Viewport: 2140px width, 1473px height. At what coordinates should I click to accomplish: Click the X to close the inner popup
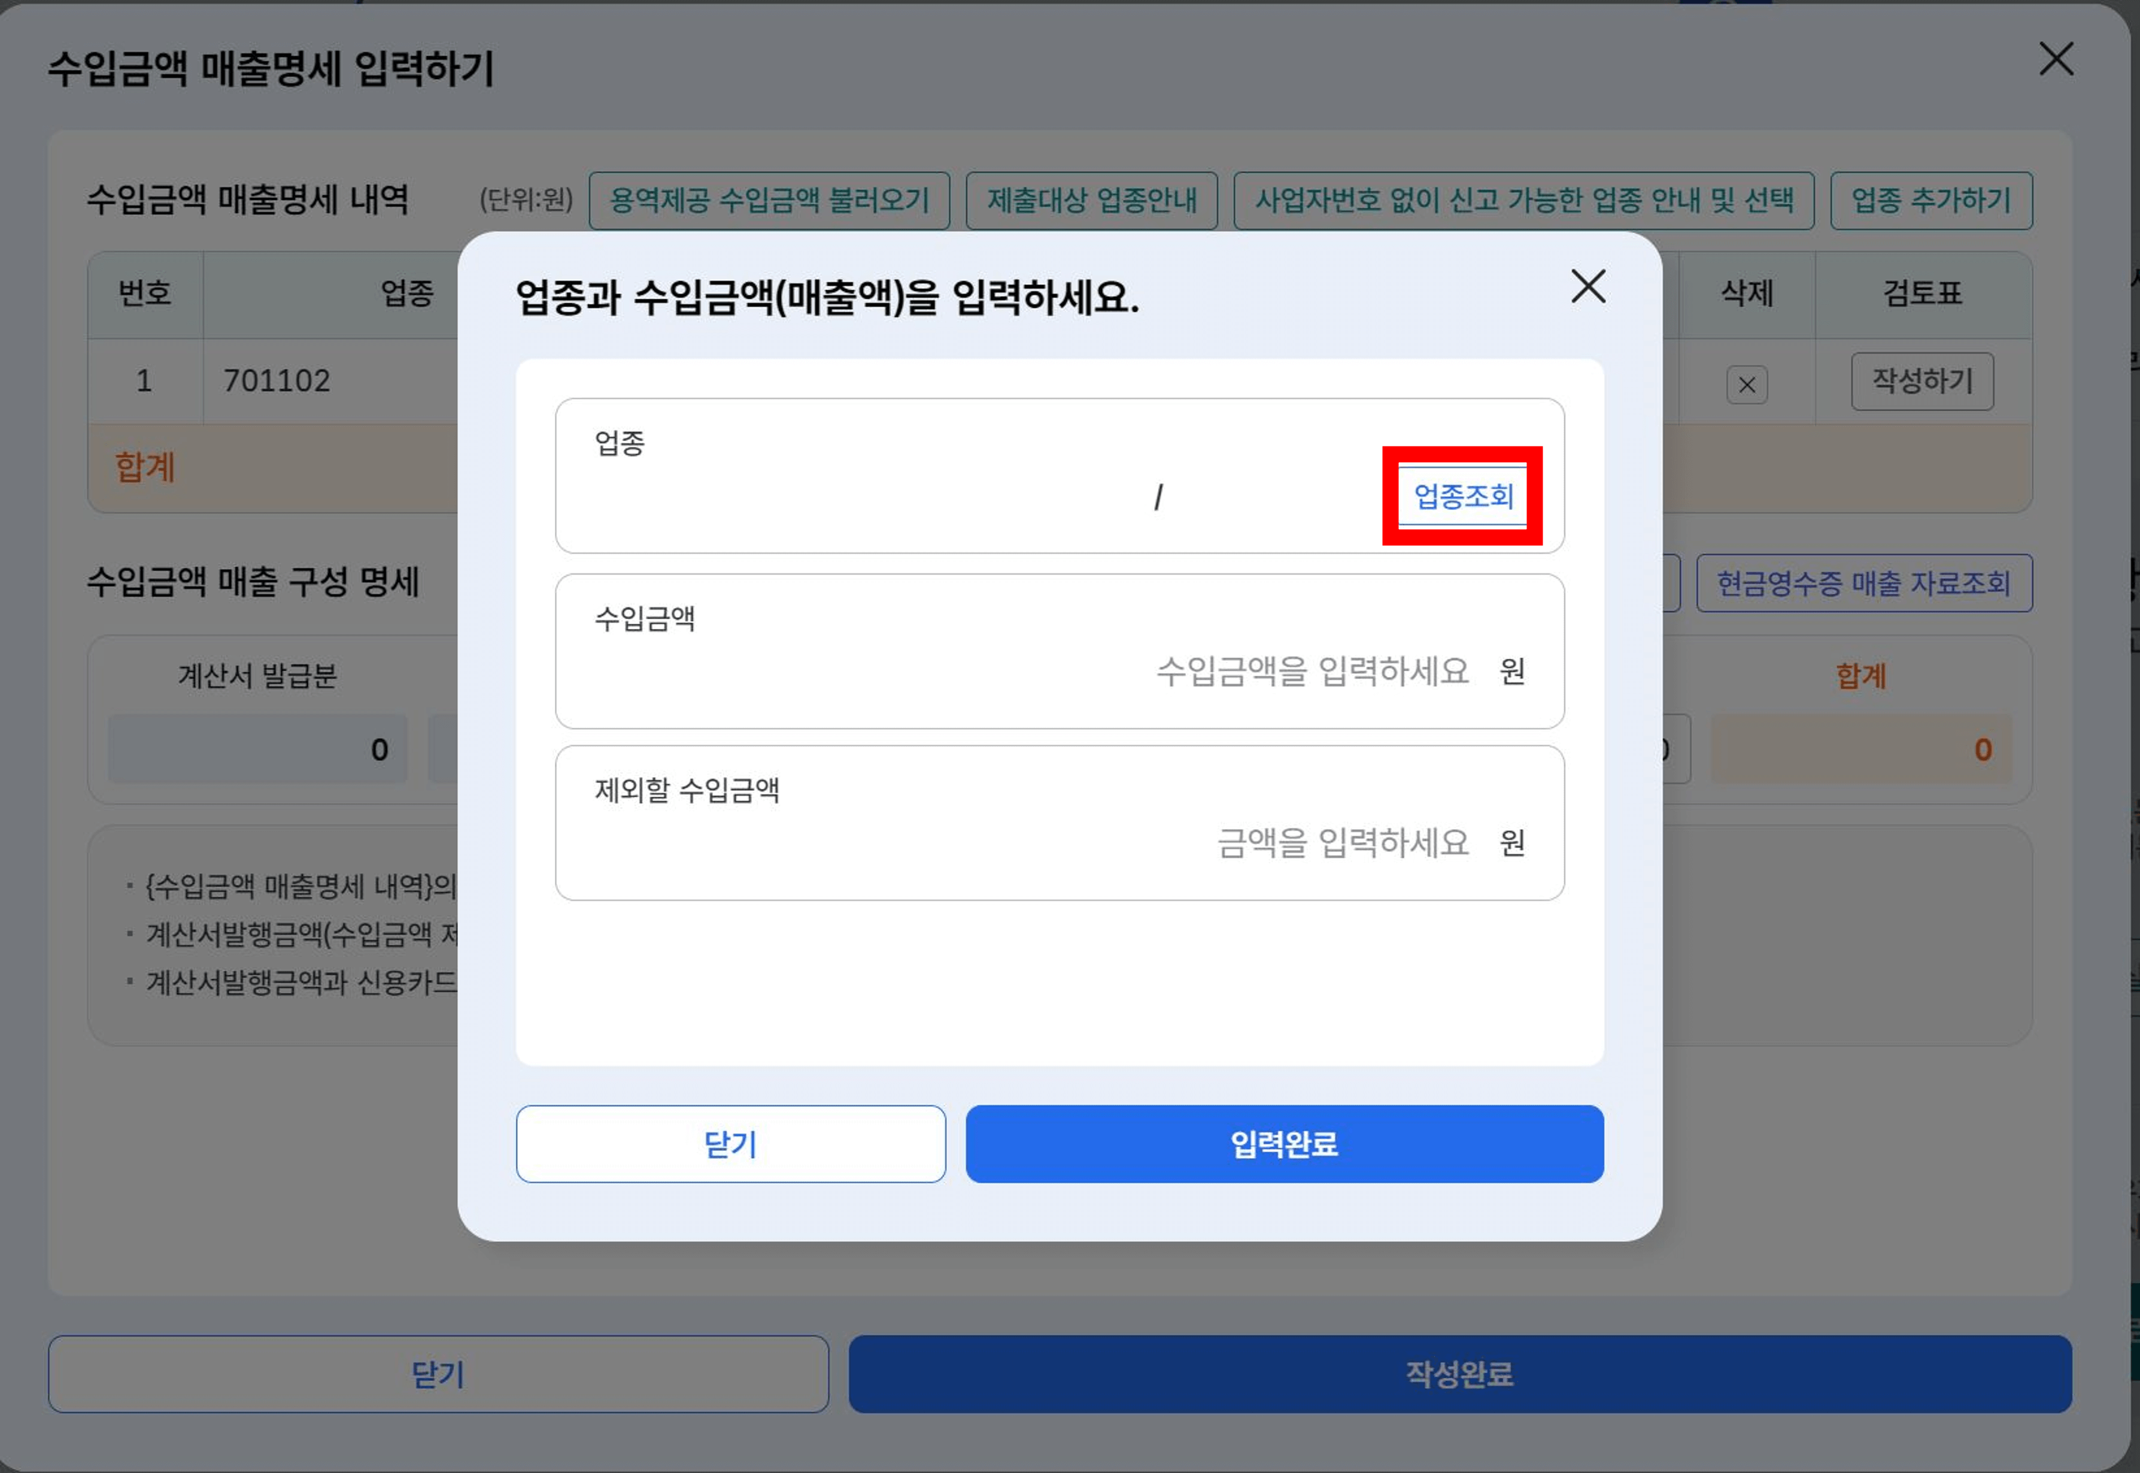[1588, 287]
